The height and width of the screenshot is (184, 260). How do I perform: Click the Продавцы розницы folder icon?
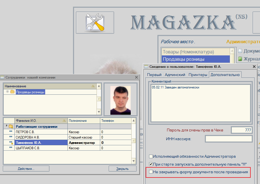(12, 92)
